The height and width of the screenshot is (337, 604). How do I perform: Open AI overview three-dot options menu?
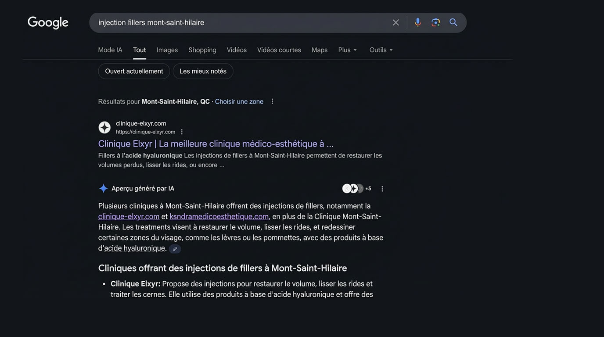(x=382, y=189)
